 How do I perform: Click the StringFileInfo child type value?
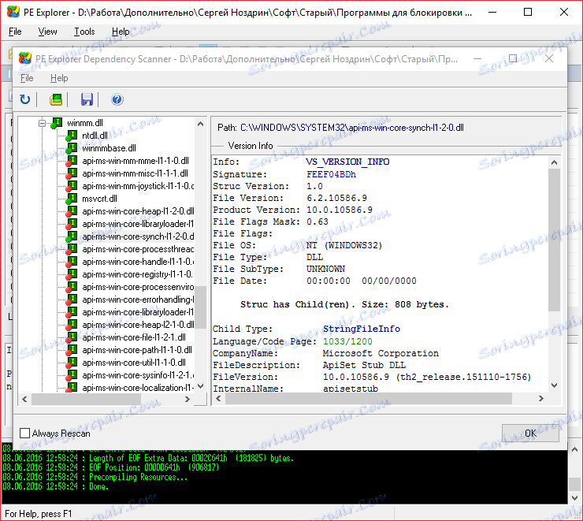[362, 329]
